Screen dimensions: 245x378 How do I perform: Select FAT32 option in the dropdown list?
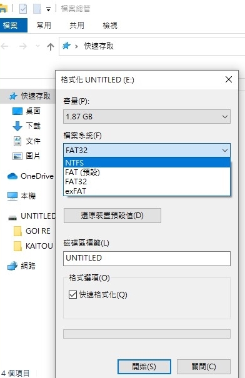[147, 182]
